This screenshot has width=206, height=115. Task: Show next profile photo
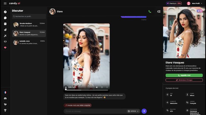pyautogui.click(x=202, y=33)
